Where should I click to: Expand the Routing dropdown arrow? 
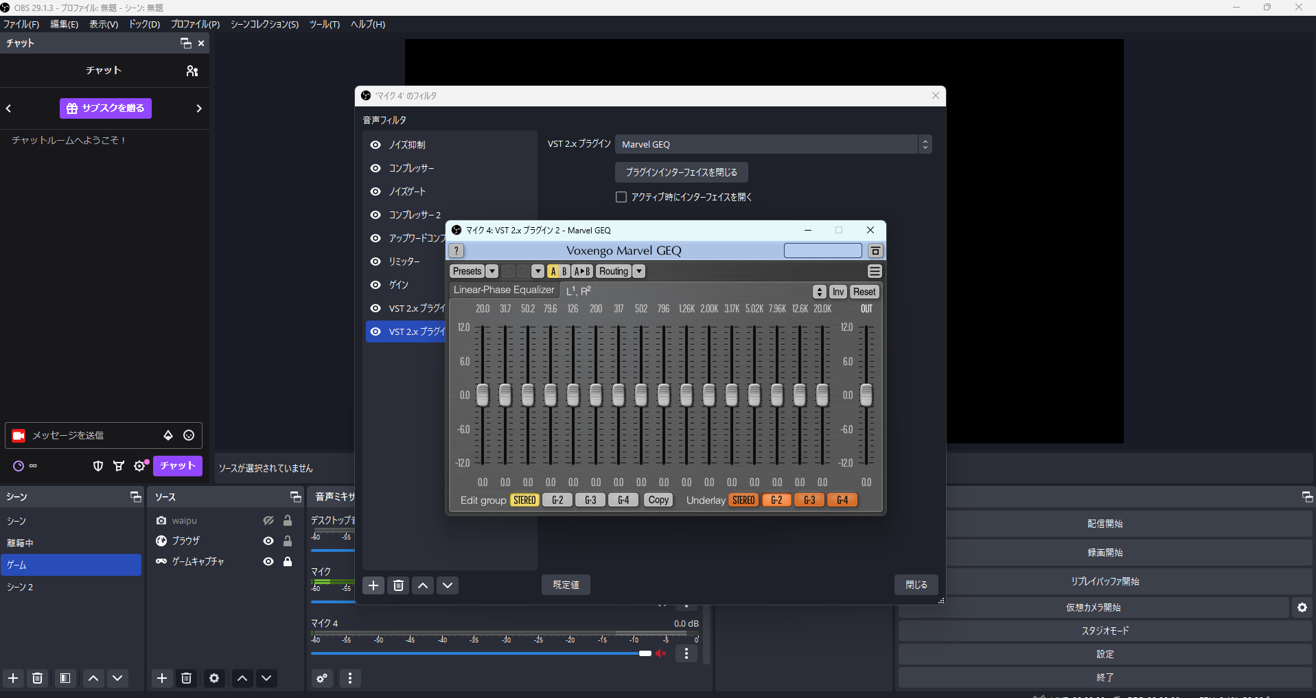639,271
